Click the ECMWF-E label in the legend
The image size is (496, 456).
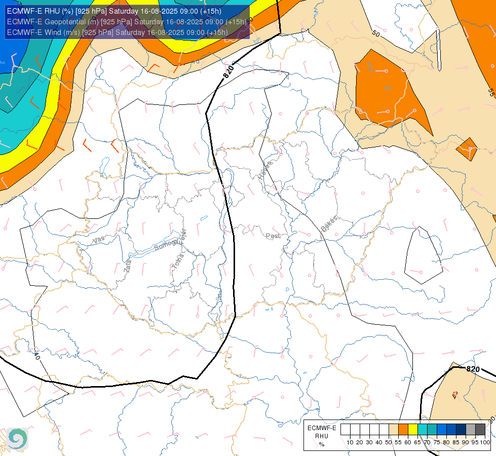coord(322,428)
